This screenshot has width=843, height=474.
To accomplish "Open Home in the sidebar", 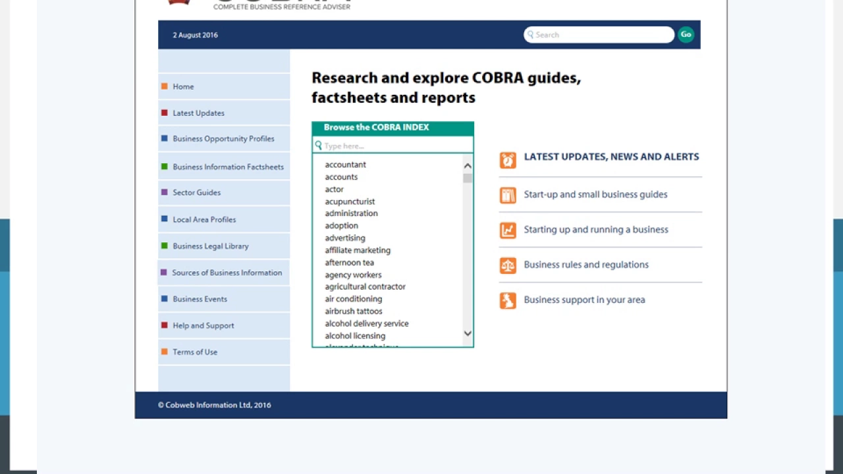I will [x=224, y=86].
